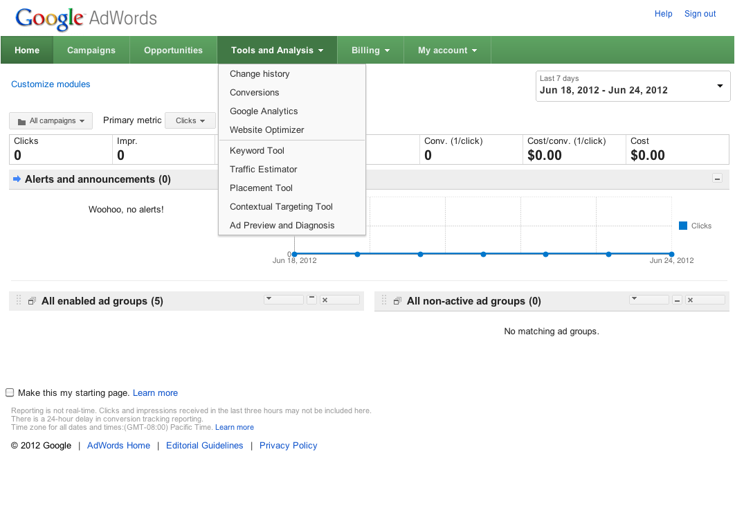Viewport: 735px width, 517px height.
Task: Open the Privacy Policy link
Action: pyautogui.click(x=289, y=446)
